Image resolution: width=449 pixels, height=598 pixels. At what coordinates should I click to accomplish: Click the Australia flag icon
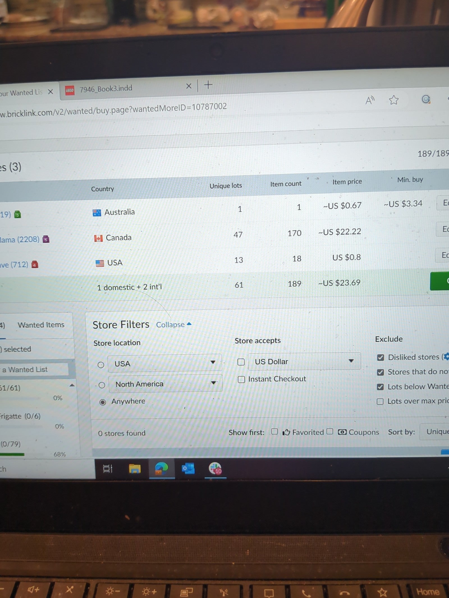(x=97, y=213)
